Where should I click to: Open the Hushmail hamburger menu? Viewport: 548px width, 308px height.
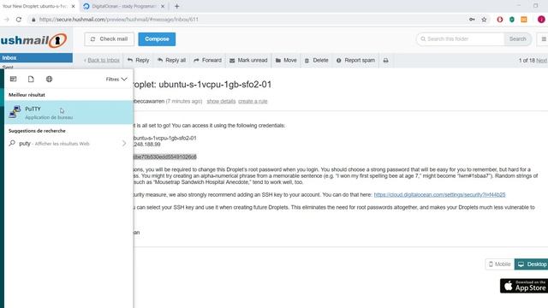tap(544, 39)
